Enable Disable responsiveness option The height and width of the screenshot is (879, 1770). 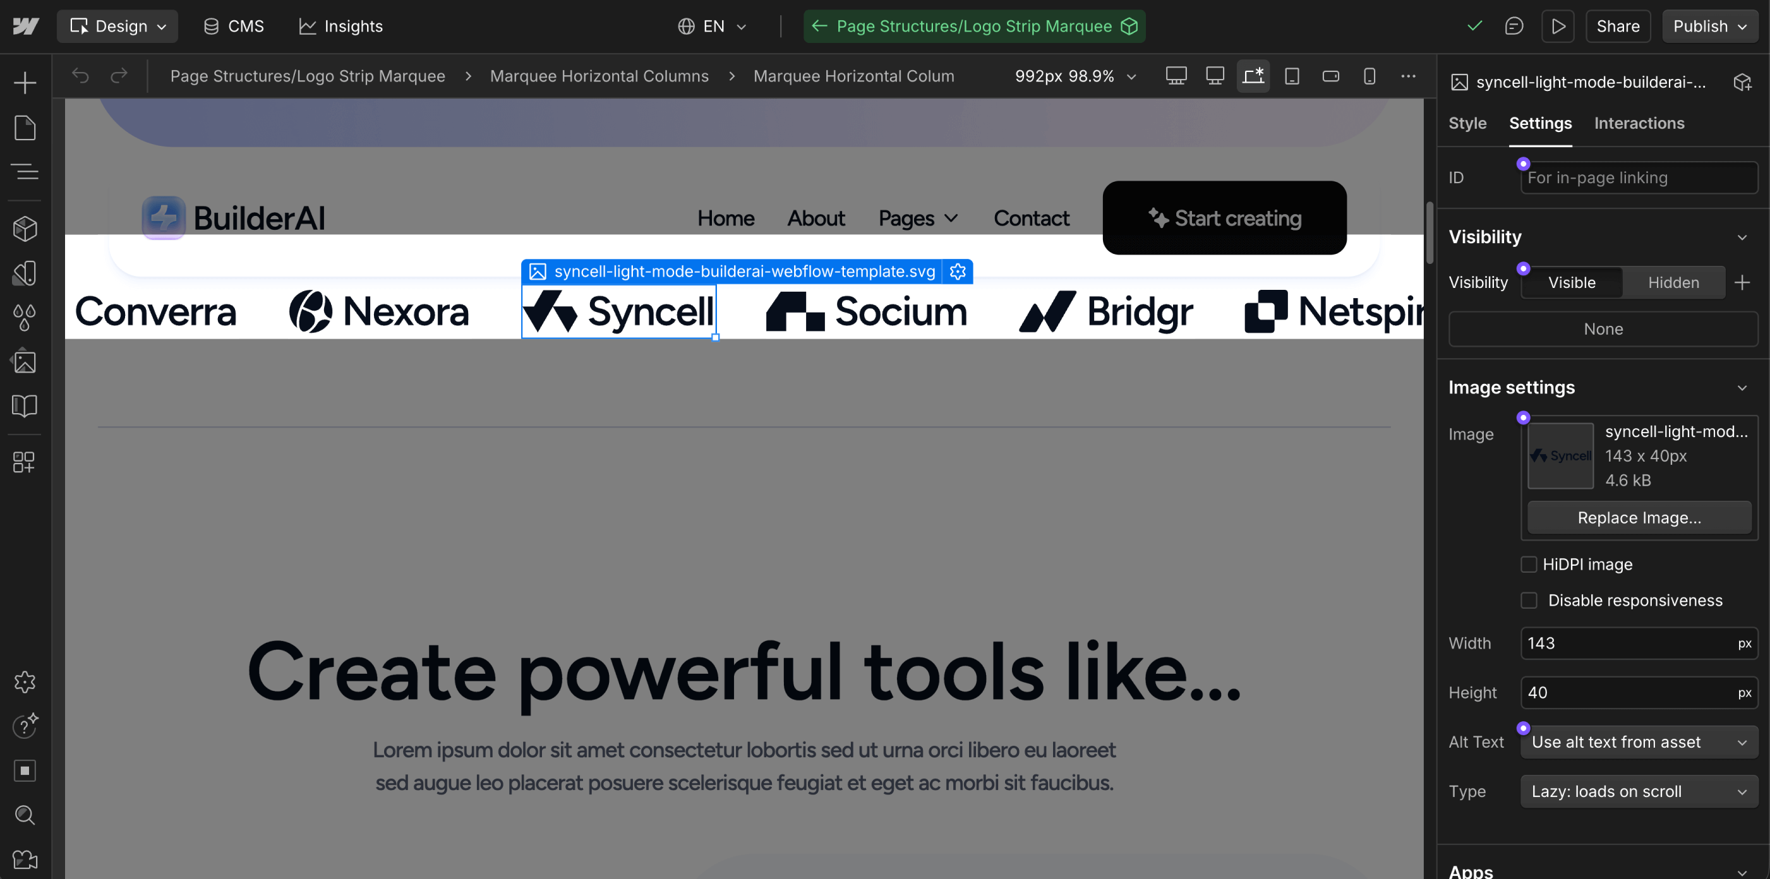1529,599
